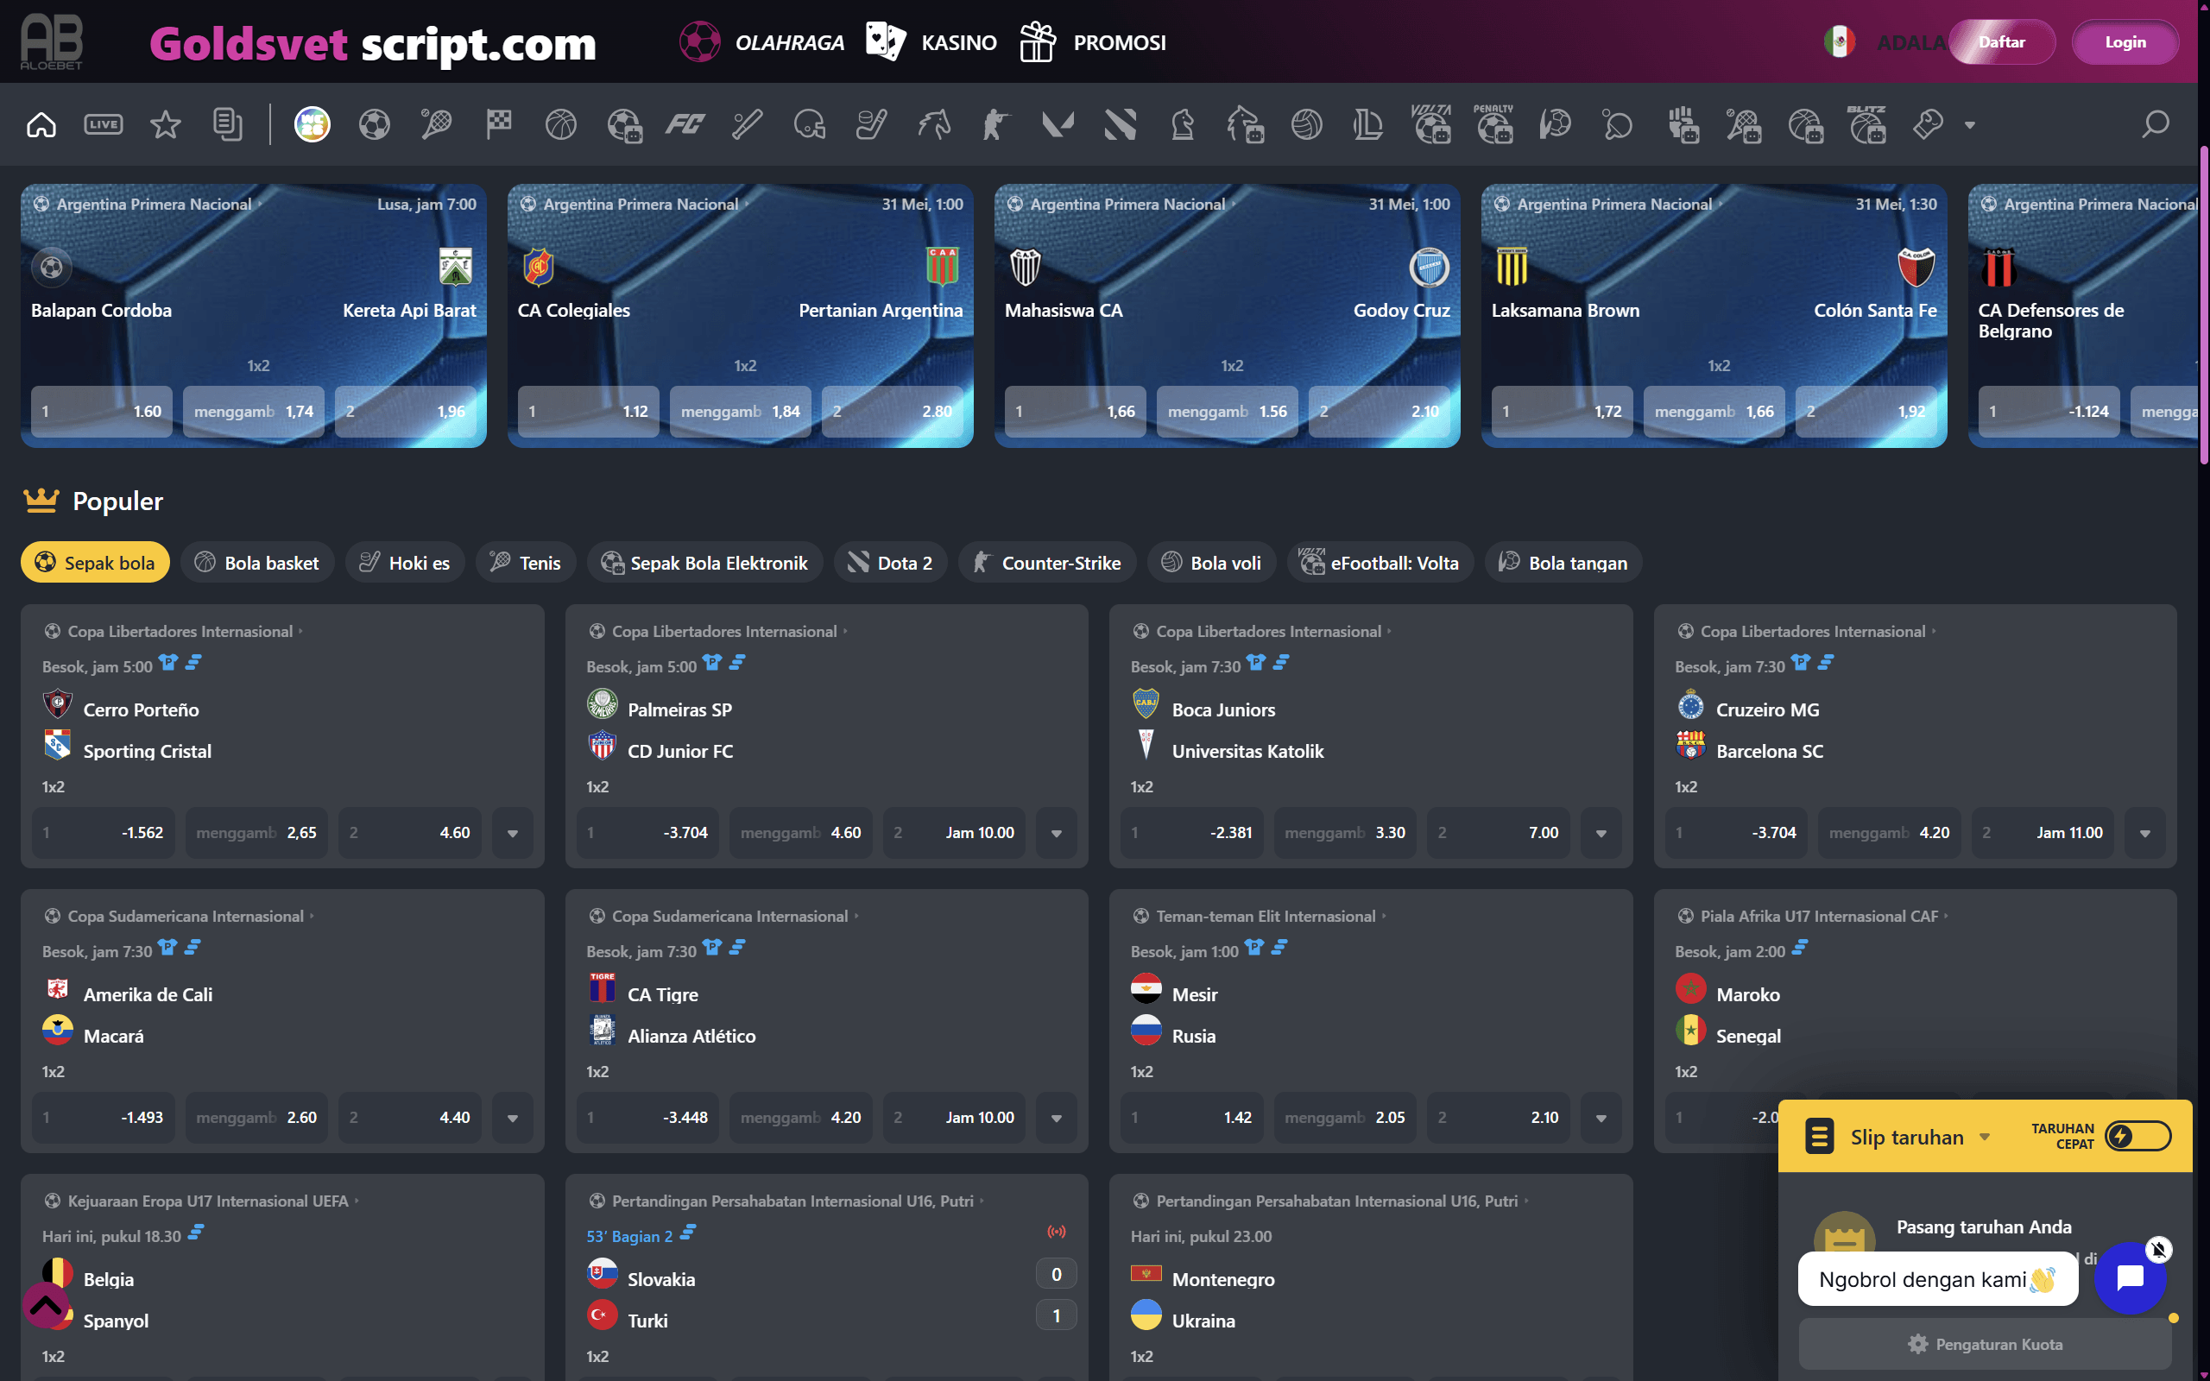
Task: Select the cricket bat icon
Action: [747, 124]
